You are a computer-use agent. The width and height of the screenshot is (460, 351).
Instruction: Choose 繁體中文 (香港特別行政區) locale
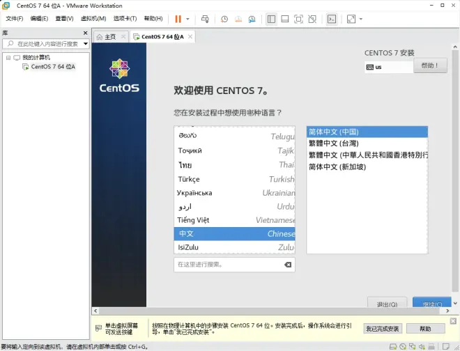tap(367, 155)
